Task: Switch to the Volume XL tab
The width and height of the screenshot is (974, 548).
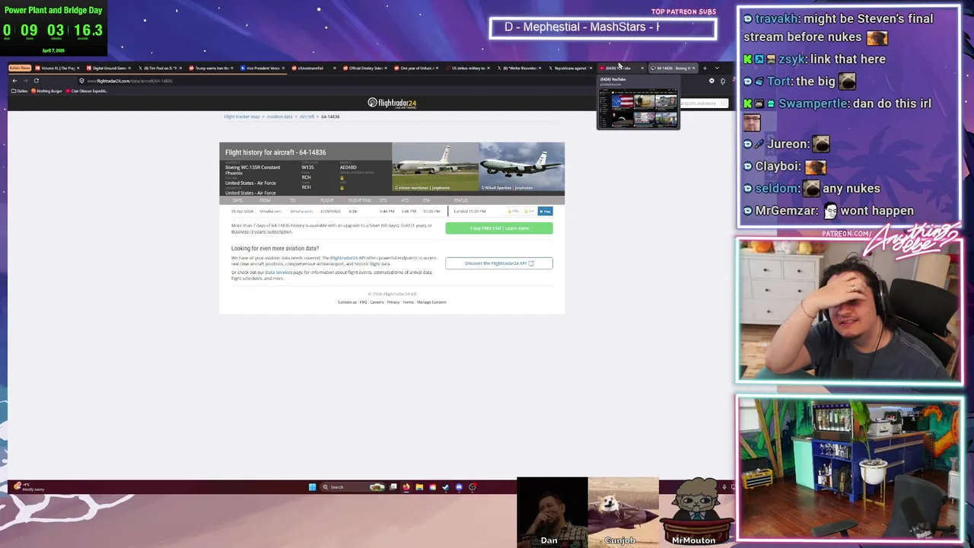Action: click(57, 68)
